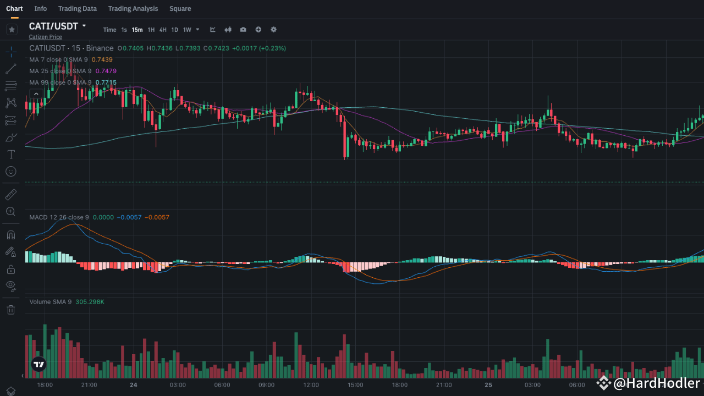
Task: Open chart settings via the gear icon
Action: point(273,30)
